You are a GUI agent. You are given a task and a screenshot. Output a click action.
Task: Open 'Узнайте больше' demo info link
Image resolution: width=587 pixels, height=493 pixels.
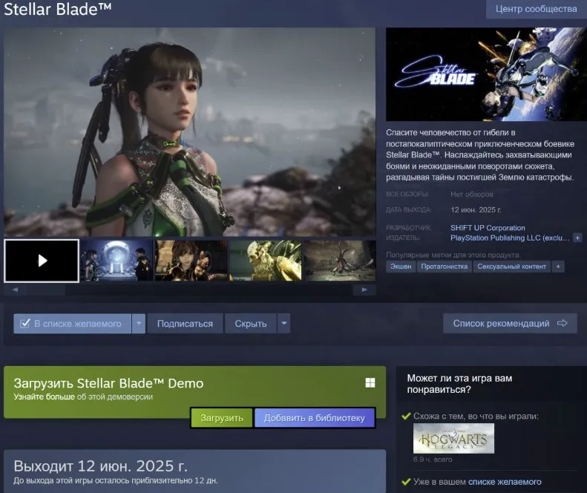pos(45,396)
